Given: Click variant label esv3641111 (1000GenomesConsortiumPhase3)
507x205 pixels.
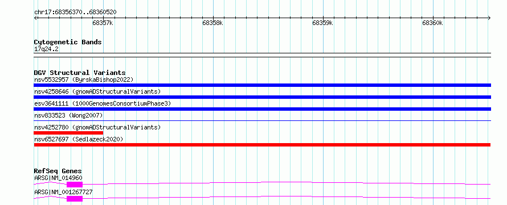Looking at the screenshot, I should (x=103, y=103).
